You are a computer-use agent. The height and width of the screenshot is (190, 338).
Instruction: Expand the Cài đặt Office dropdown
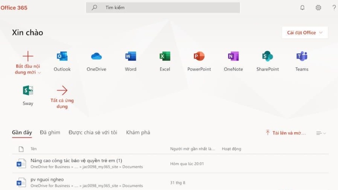(x=305, y=33)
